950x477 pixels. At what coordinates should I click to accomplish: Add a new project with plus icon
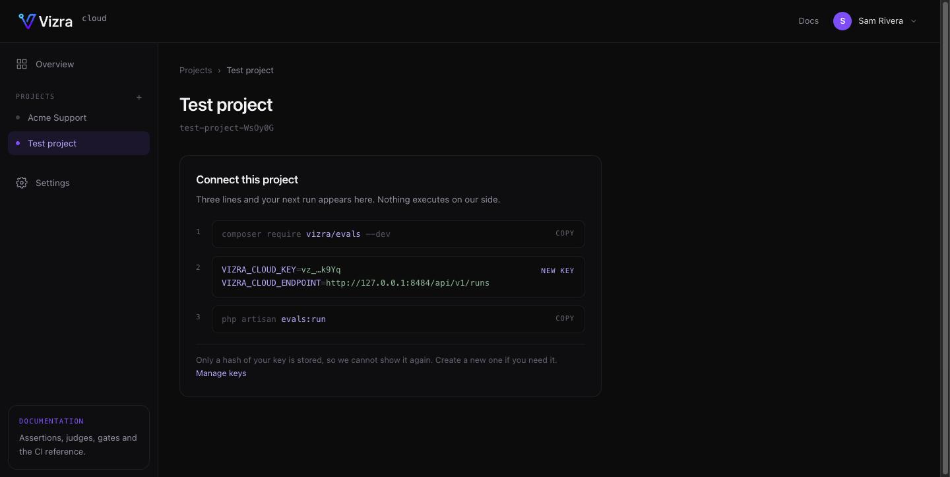coord(139,97)
